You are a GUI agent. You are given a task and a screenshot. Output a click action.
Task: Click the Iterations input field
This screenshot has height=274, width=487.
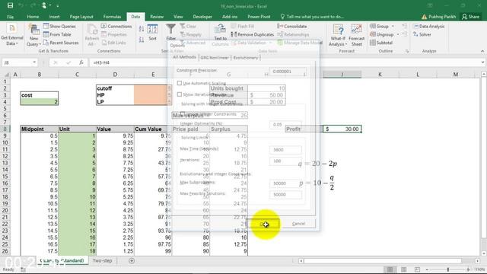pyautogui.click(x=285, y=161)
